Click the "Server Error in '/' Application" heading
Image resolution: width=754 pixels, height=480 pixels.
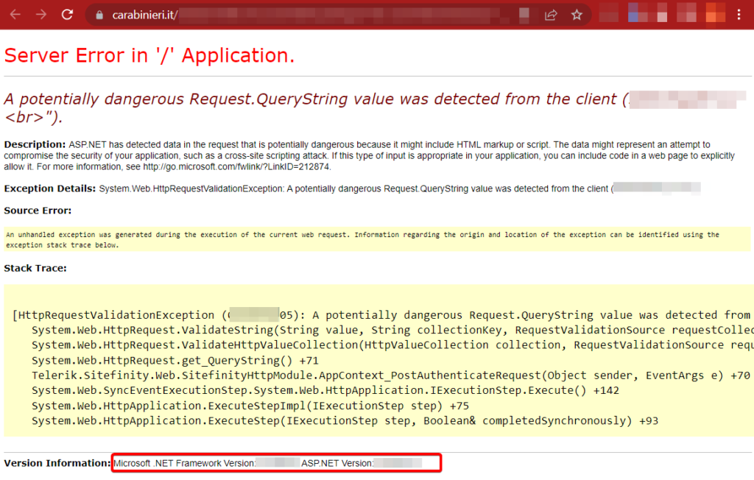[x=149, y=55]
